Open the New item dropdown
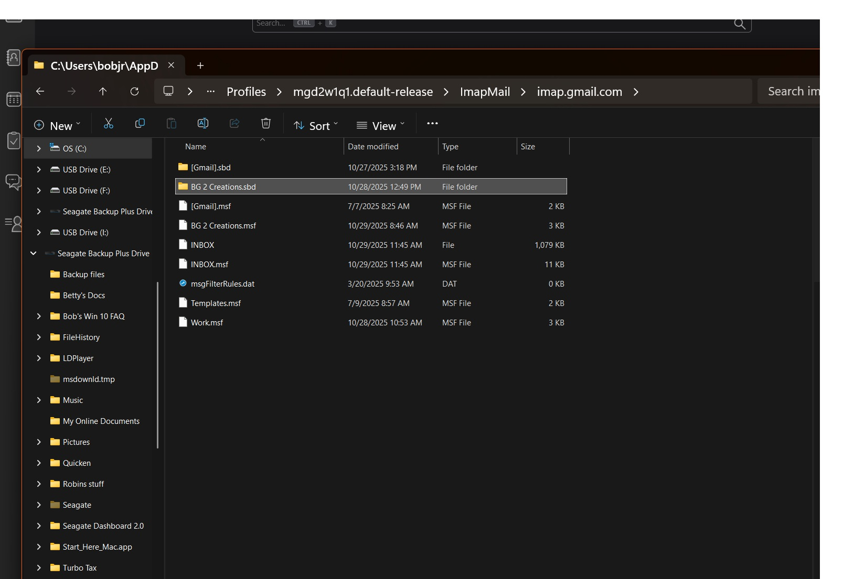The image size is (854, 579). pos(57,126)
